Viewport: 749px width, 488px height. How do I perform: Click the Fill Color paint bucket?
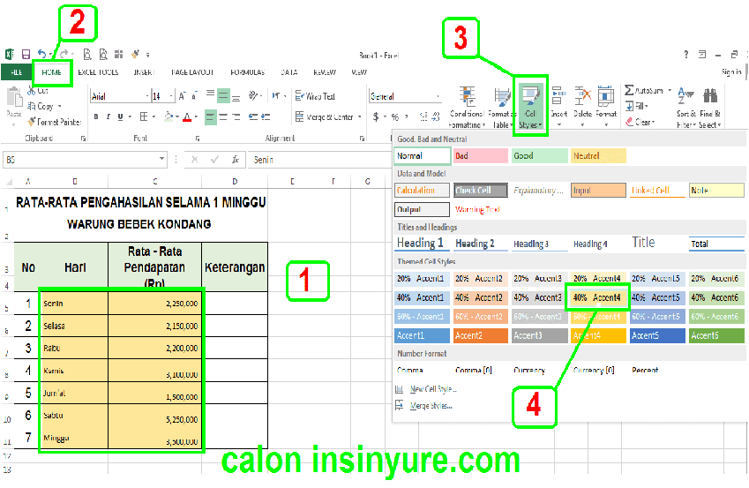click(169, 116)
